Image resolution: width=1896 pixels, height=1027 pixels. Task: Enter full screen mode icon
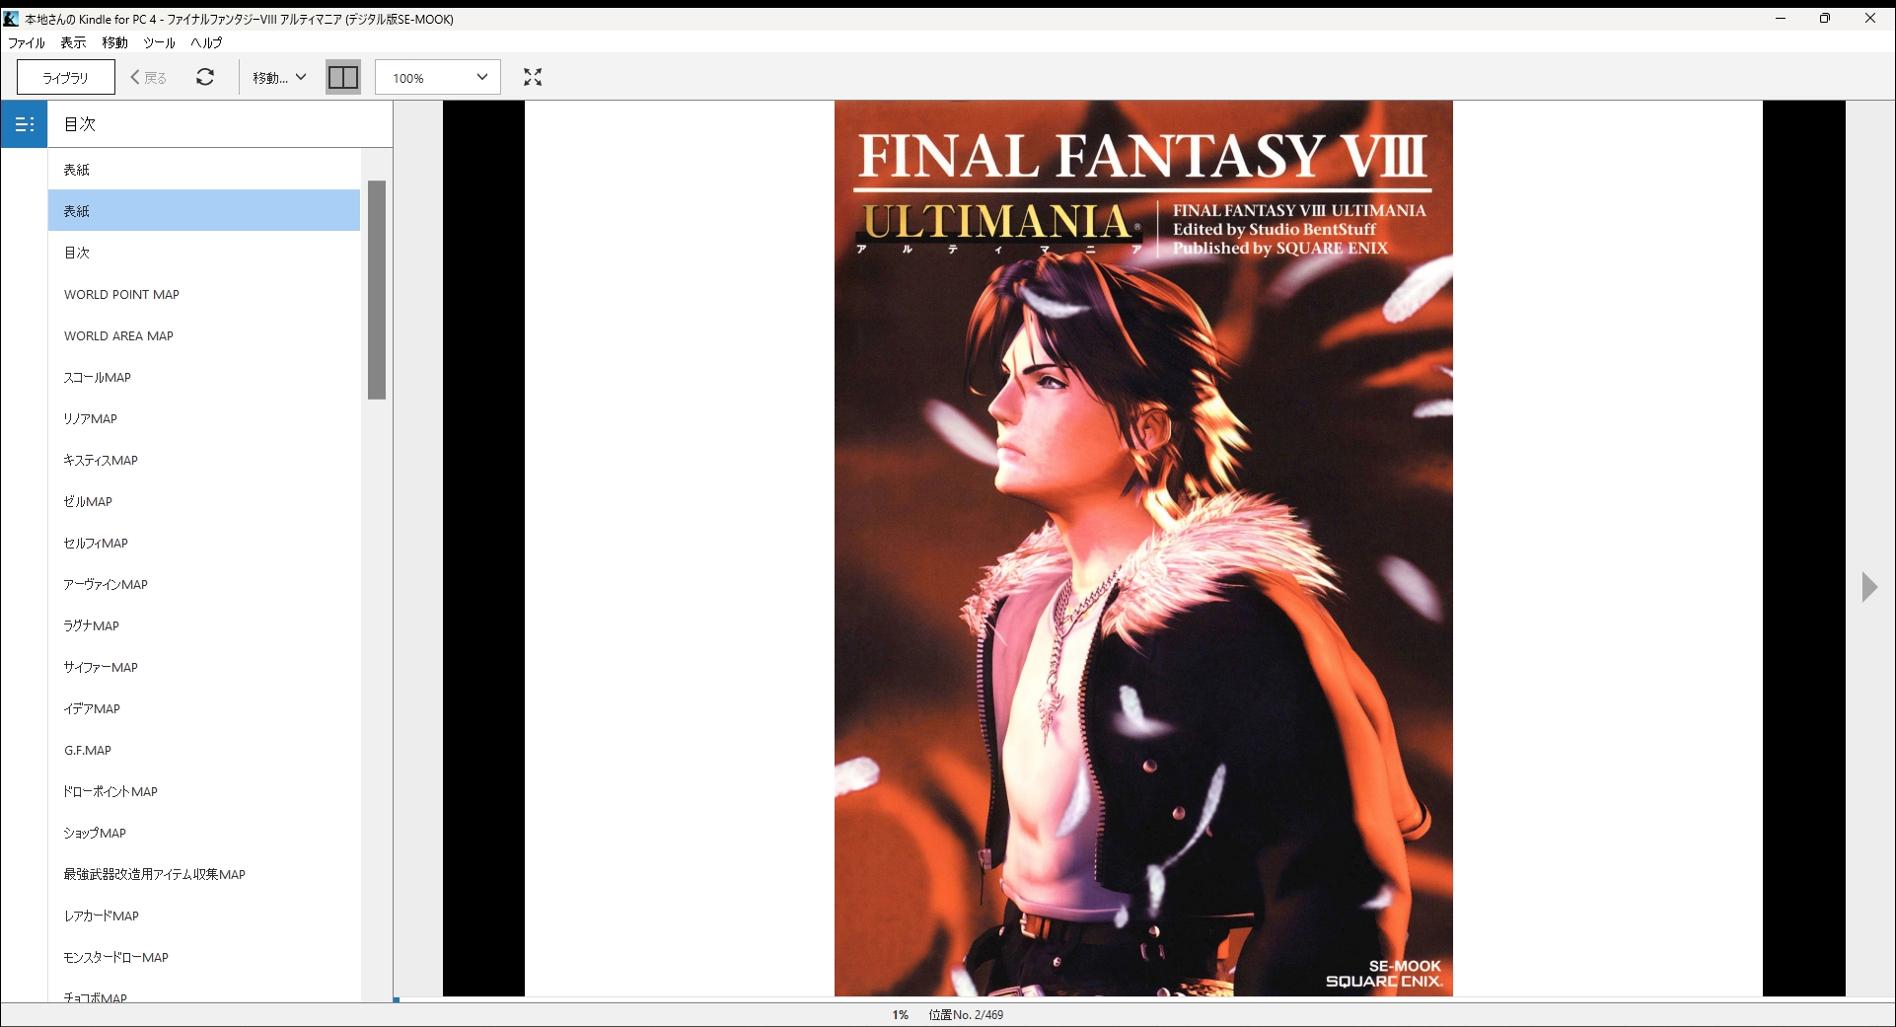coord(533,77)
